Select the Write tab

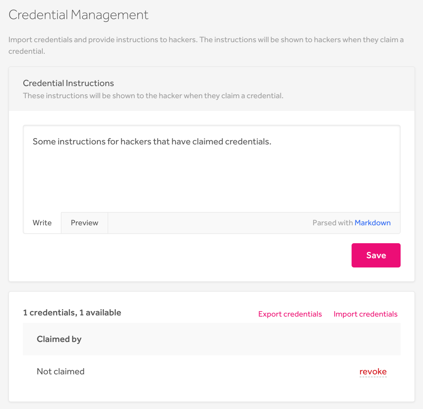tap(42, 223)
